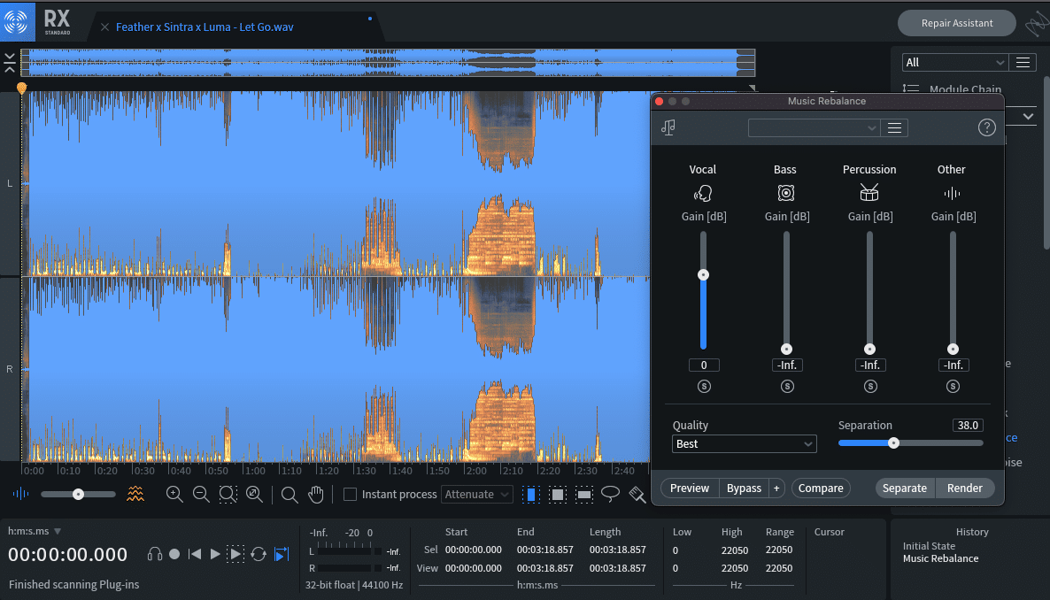
Task: Pick the Lasso selection tool
Action: [610, 494]
